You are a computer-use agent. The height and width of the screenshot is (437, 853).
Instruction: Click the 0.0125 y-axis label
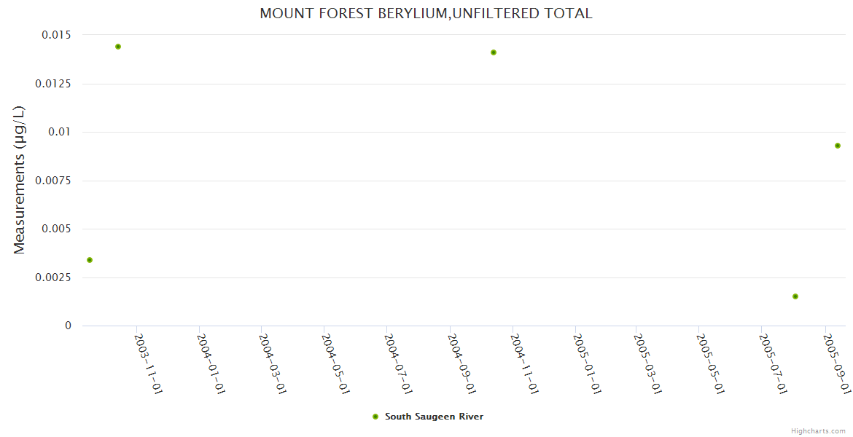click(x=53, y=84)
